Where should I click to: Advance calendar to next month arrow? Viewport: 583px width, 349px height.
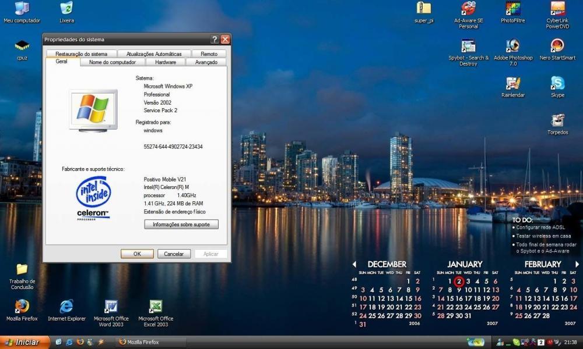(x=577, y=265)
